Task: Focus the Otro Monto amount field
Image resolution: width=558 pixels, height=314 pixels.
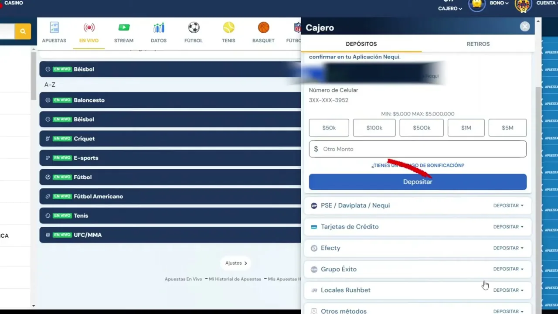Action: [418, 149]
